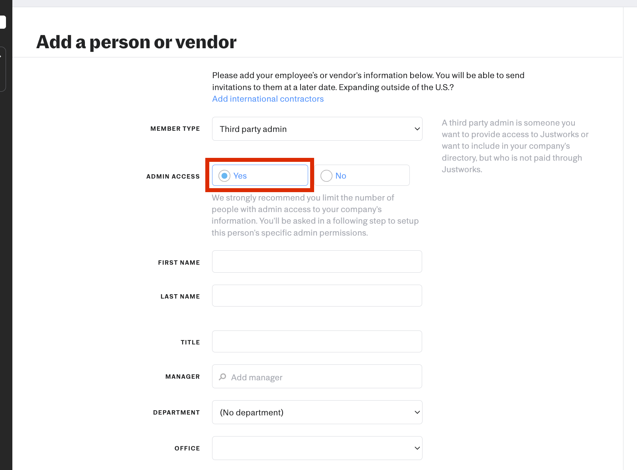
Task: Click the Title text field
Action: [x=317, y=342]
